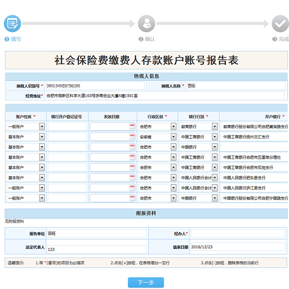Click the 温馨提示 label
The image size is (289, 289).
point(16,263)
